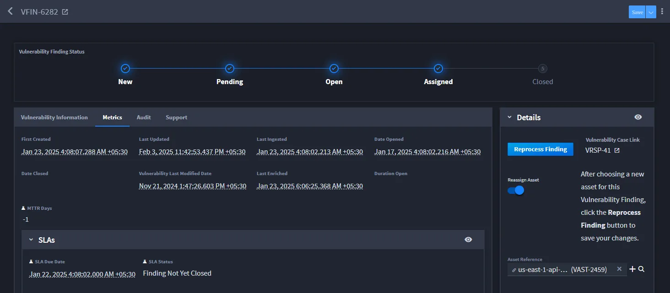This screenshot has width=670, height=293.
Task: Click the SLA Status flask icon
Action: [x=145, y=262]
